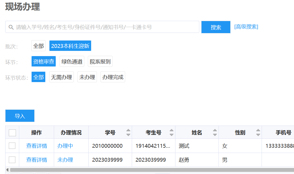Click the 办理中 status link
This screenshot has height=174, width=294.
click(65, 146)
